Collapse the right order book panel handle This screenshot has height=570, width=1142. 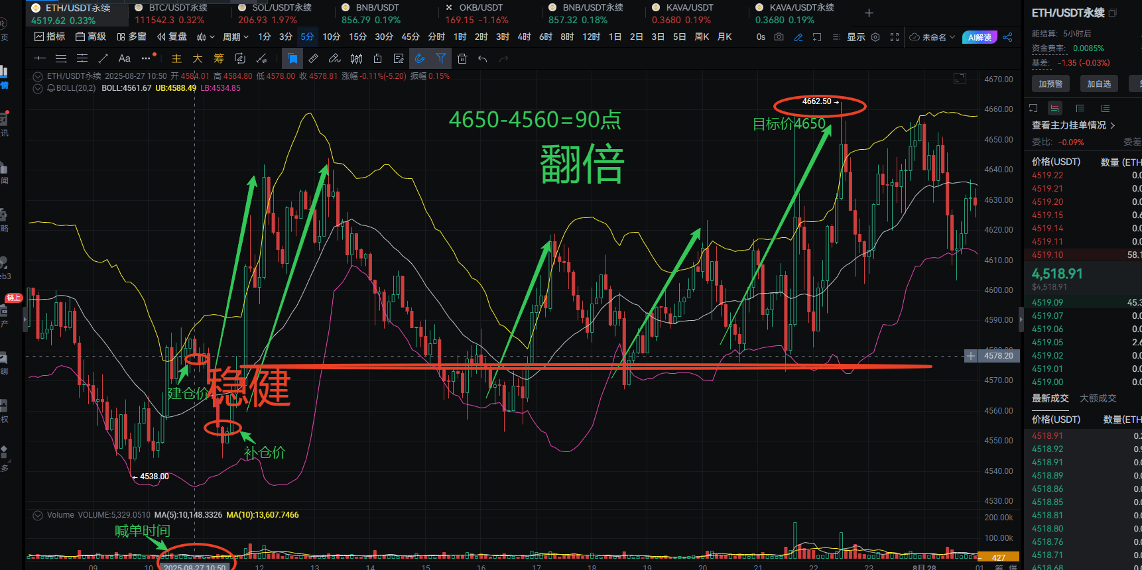pos(1021,319)
